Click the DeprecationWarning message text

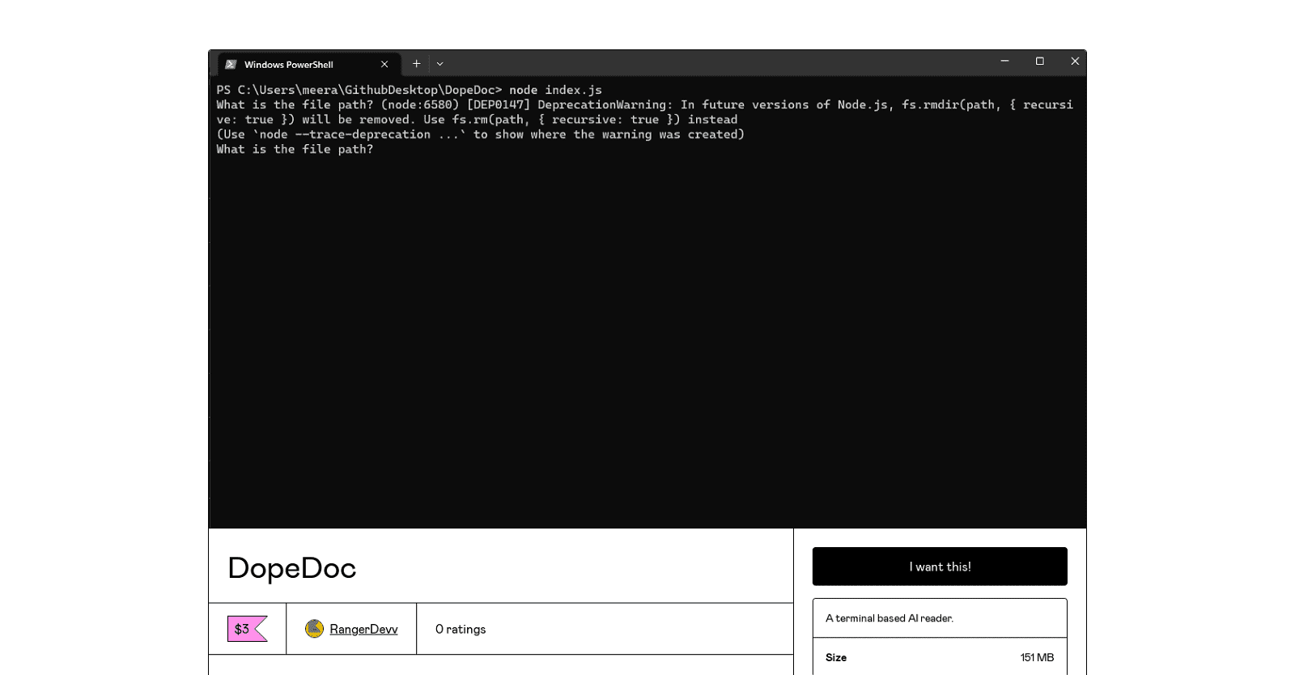(605, 105)
